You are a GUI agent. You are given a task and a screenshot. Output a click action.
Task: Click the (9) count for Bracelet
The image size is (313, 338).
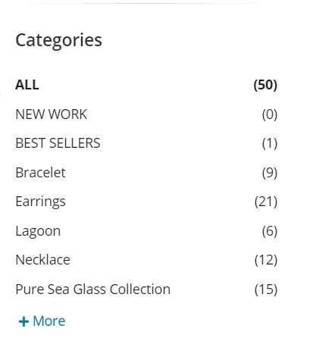(x=270, y=173)
